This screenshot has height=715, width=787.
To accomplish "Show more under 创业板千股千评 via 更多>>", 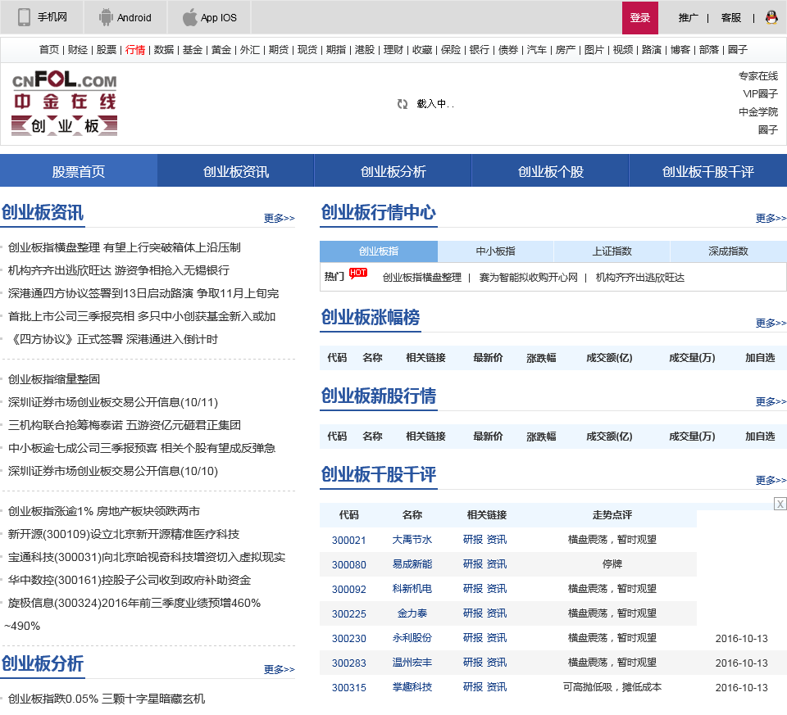I will point(771,480).
